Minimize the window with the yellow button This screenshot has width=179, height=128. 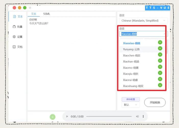[x=19, y=8]
